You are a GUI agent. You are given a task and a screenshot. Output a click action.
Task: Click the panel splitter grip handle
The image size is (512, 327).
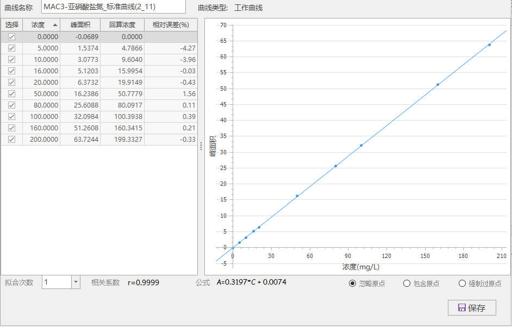201,146
